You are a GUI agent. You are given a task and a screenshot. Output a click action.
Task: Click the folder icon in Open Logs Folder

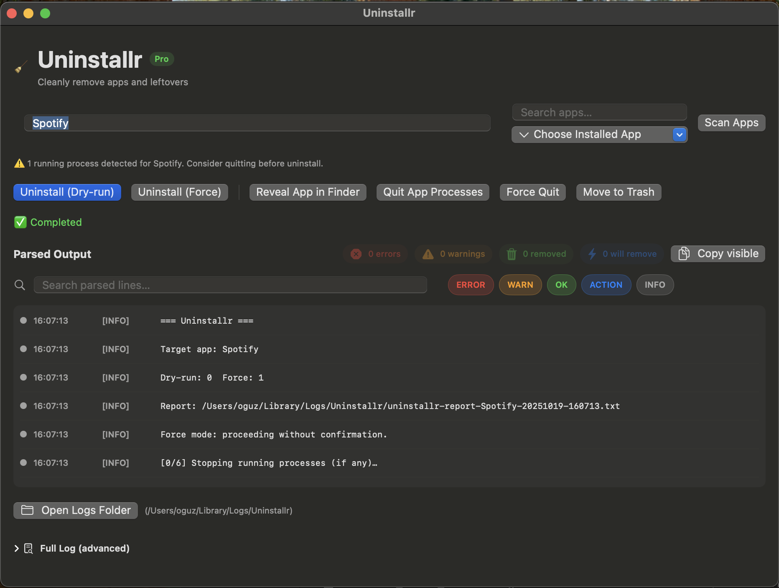(28, 510)
